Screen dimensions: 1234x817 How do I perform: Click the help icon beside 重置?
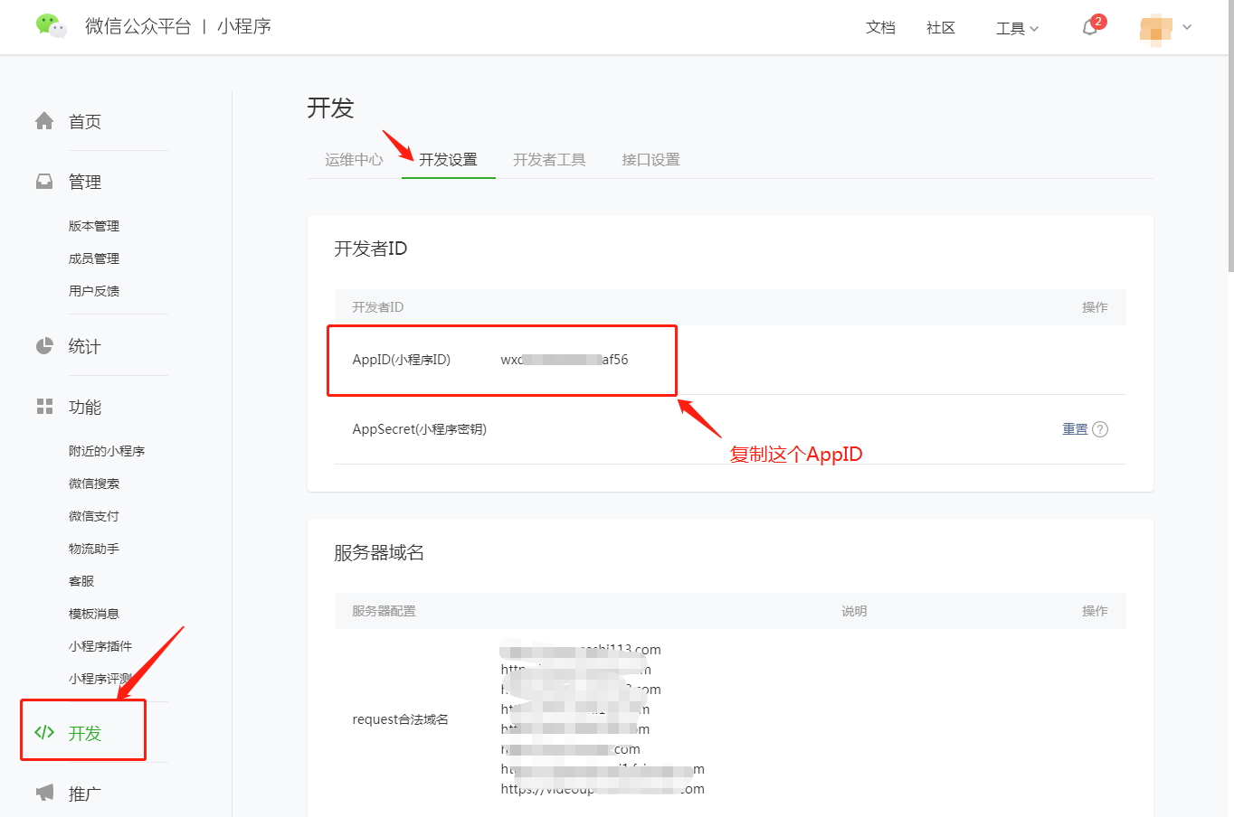(x=1100, y=429)
